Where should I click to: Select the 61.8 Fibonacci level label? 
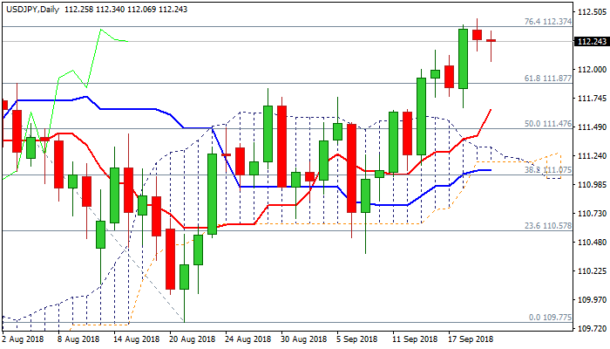click(x=547, y=79)
